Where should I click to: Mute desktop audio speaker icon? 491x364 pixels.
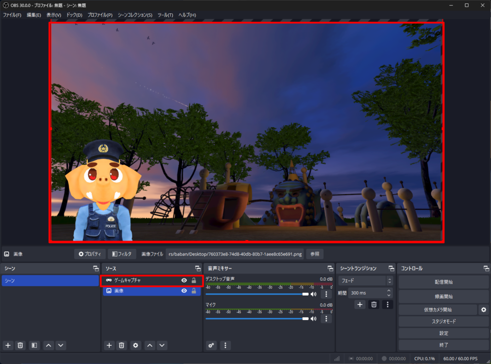314,294
